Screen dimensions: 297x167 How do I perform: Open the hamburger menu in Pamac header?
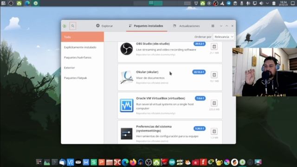[x=213, y=26]
